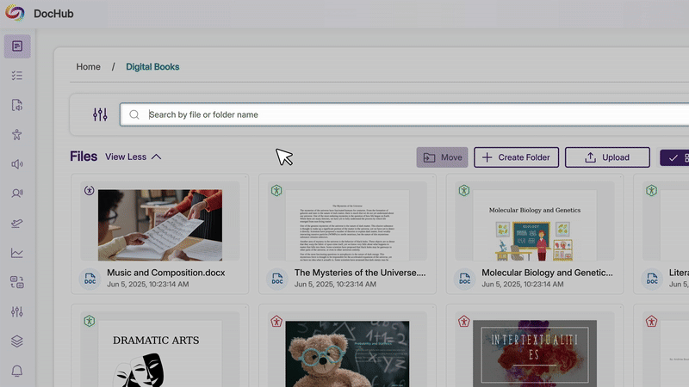Navigate to Home breadcrumb
The image size is (689, 387).
[88, 67]
